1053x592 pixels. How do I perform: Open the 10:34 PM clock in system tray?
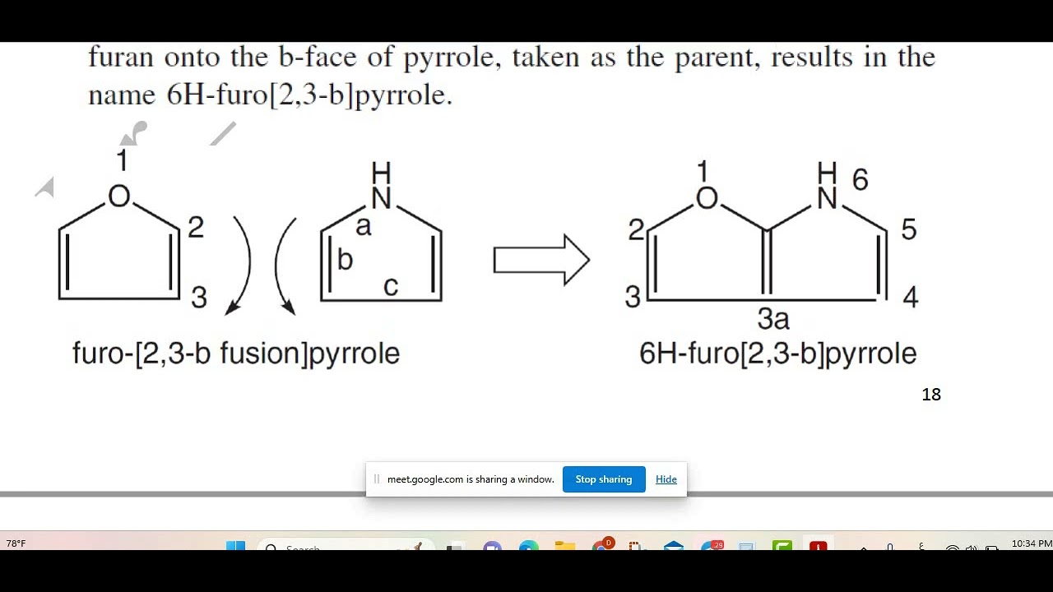[1032, 543]
